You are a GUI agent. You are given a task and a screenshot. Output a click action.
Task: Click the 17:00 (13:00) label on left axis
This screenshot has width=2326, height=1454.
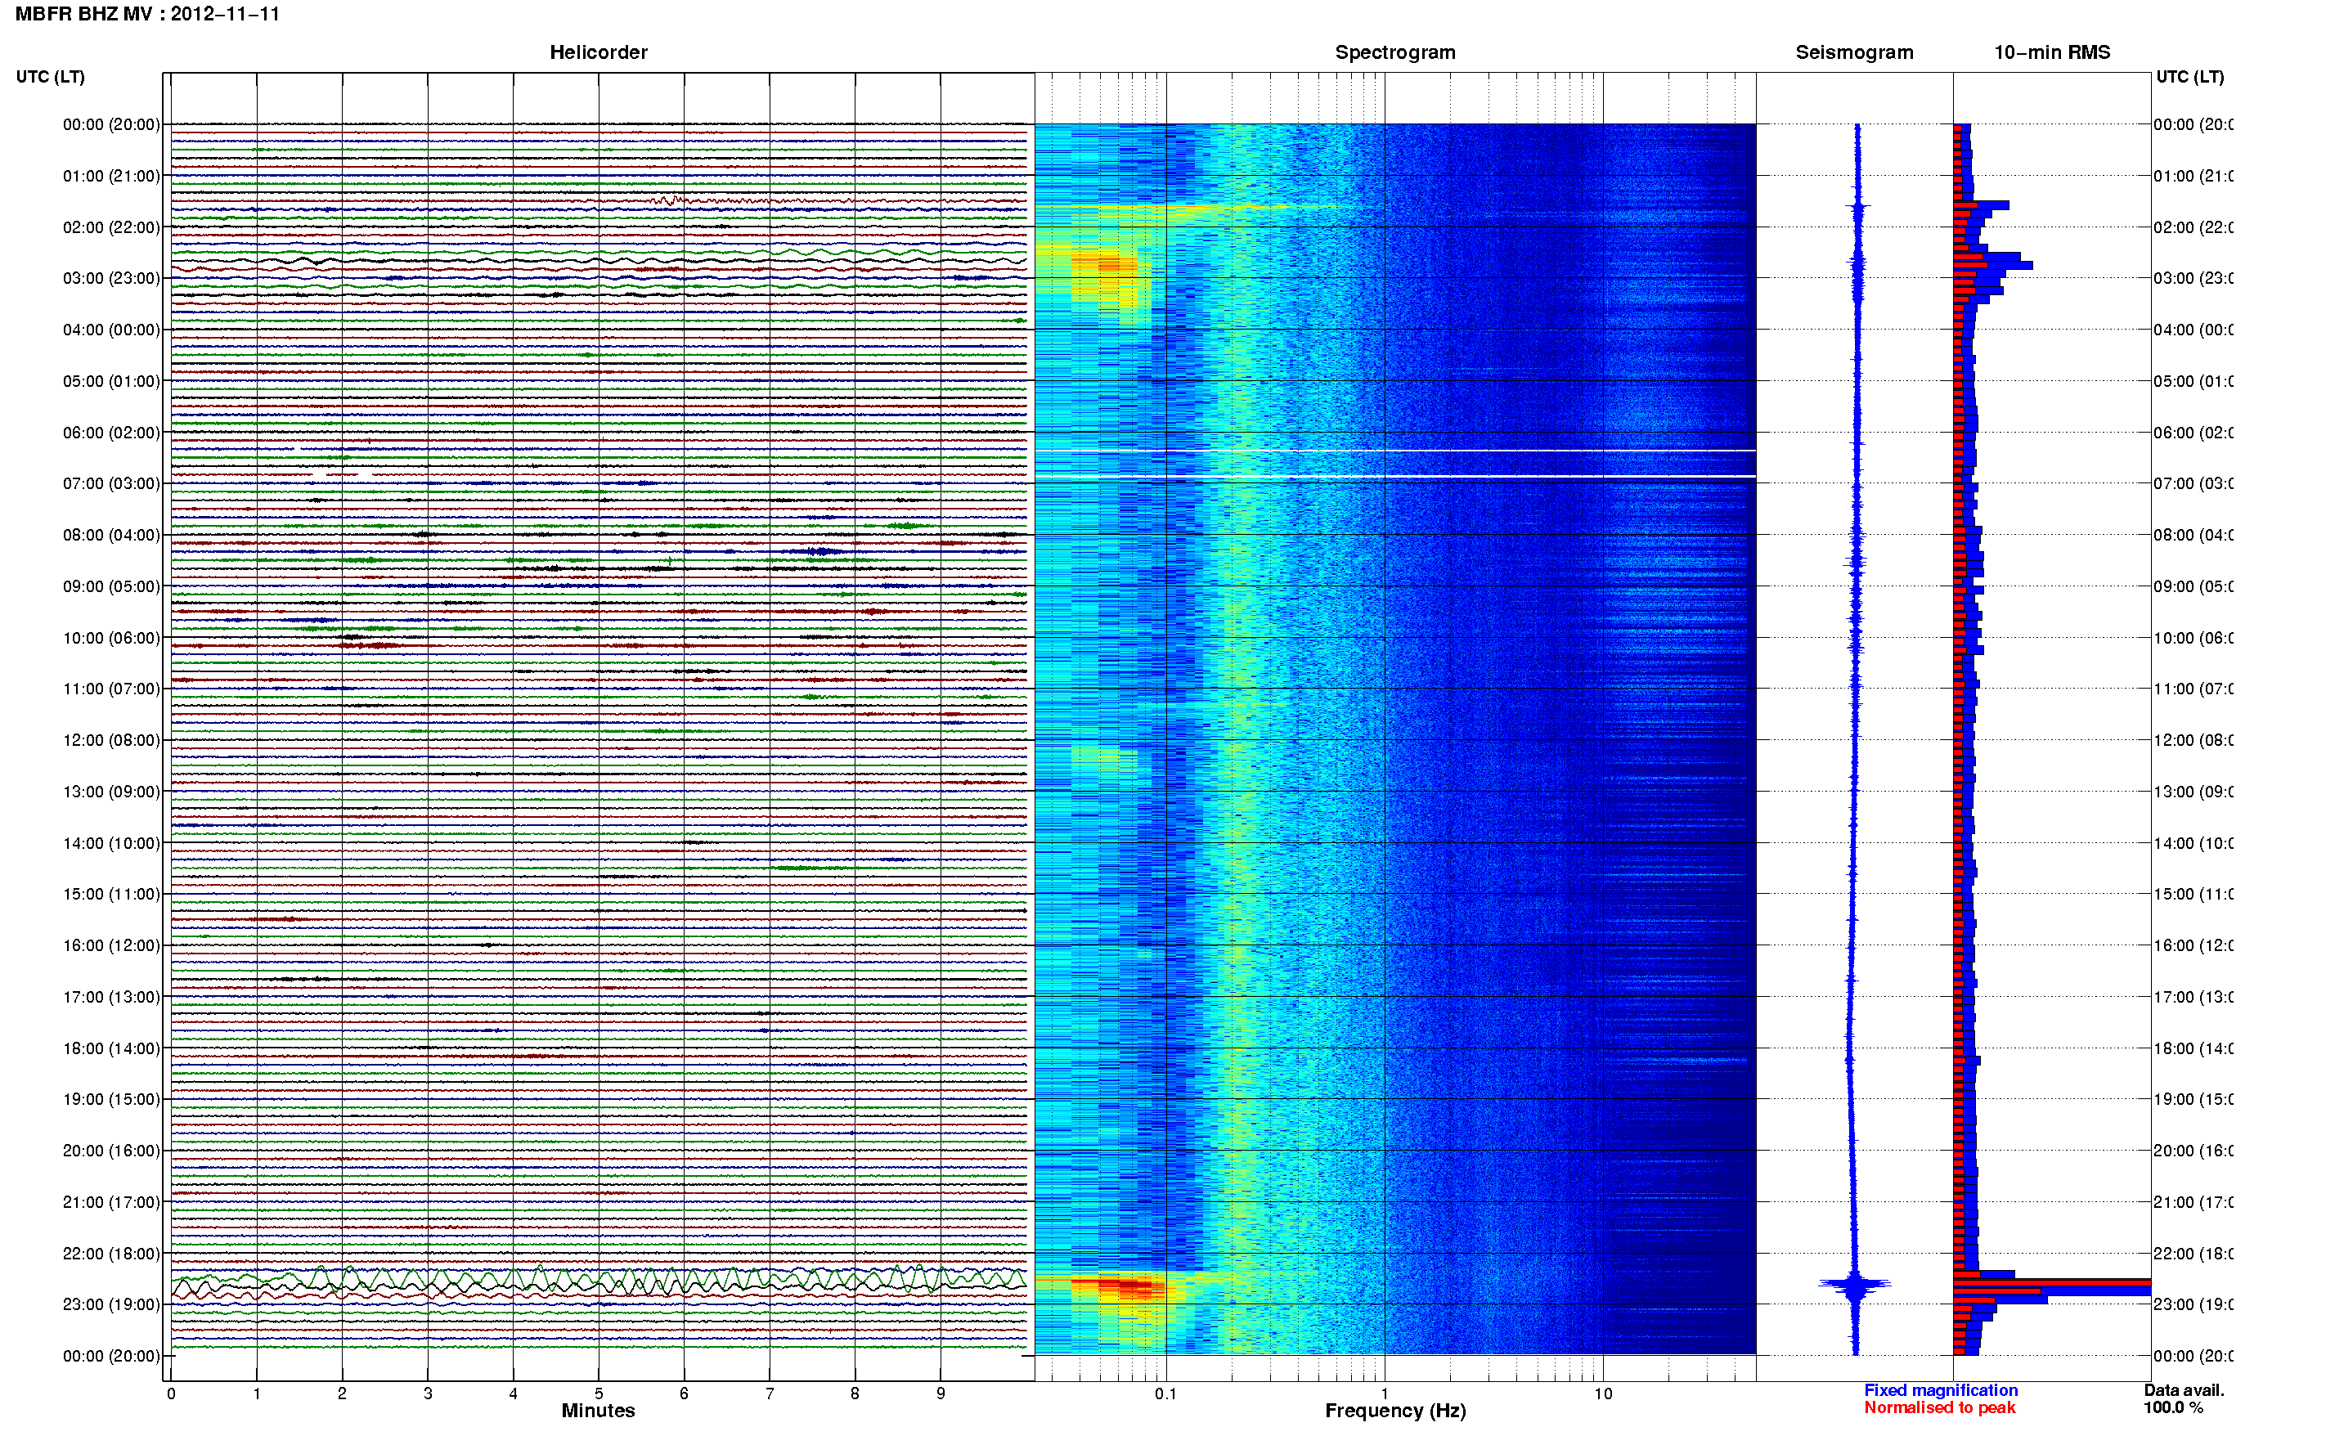coord(111,997)
